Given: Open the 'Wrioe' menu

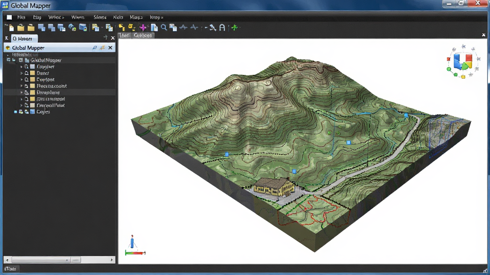Looking at the screenshot, I should (x=56, y=17).
